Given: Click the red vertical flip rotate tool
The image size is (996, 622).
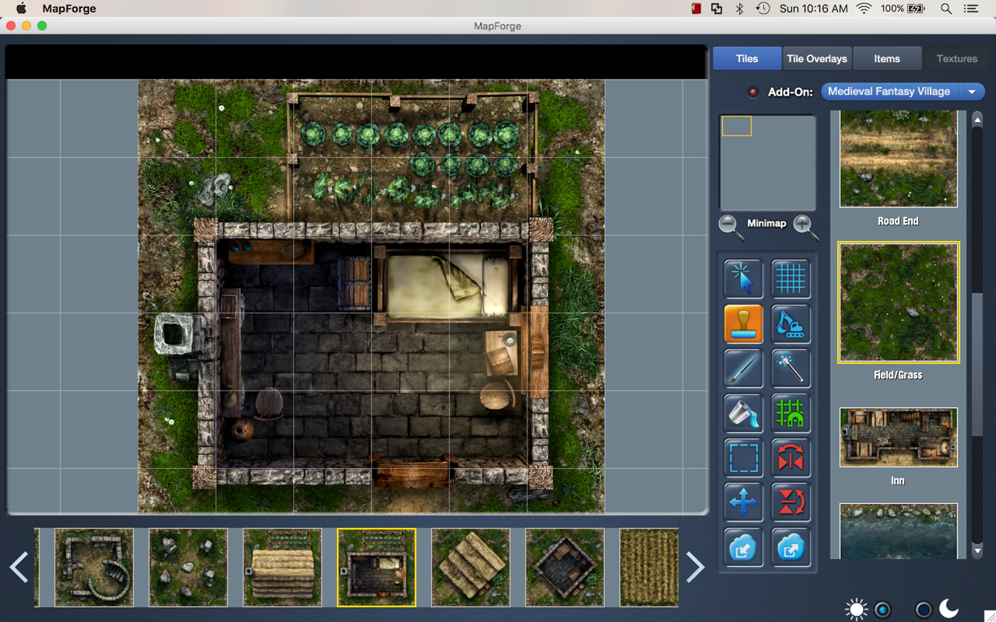Looking at the screenshot, I should click(791, 502).
